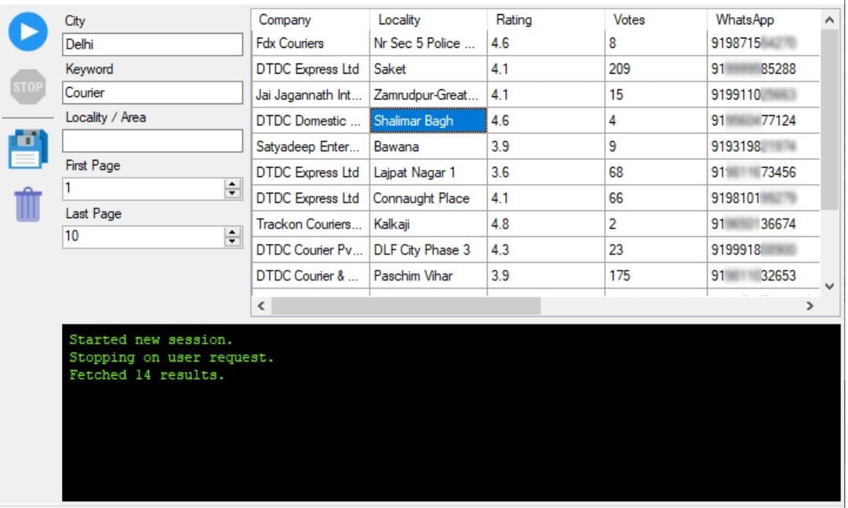This screenshot has height=508, width=848.
Task: Sort by the Company column header
Action: tap(311, 20)
